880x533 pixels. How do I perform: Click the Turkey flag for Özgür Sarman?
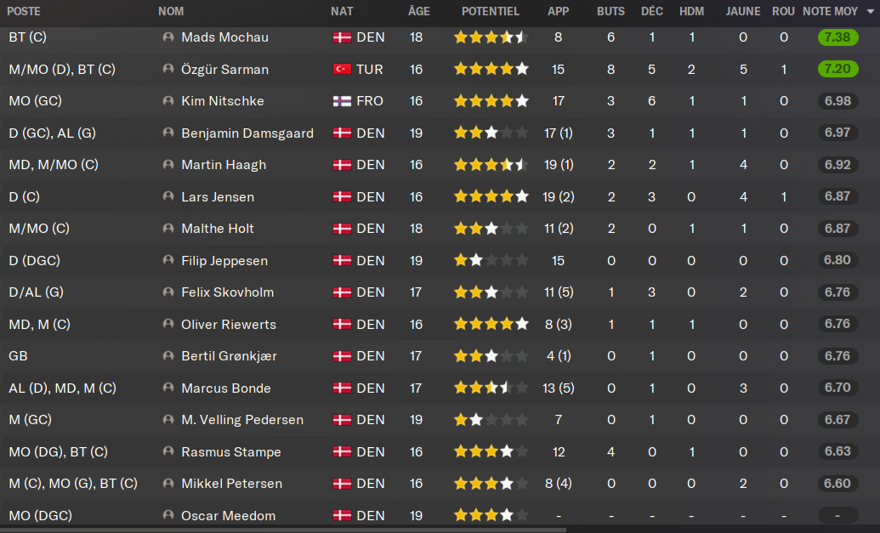[342, 69]
